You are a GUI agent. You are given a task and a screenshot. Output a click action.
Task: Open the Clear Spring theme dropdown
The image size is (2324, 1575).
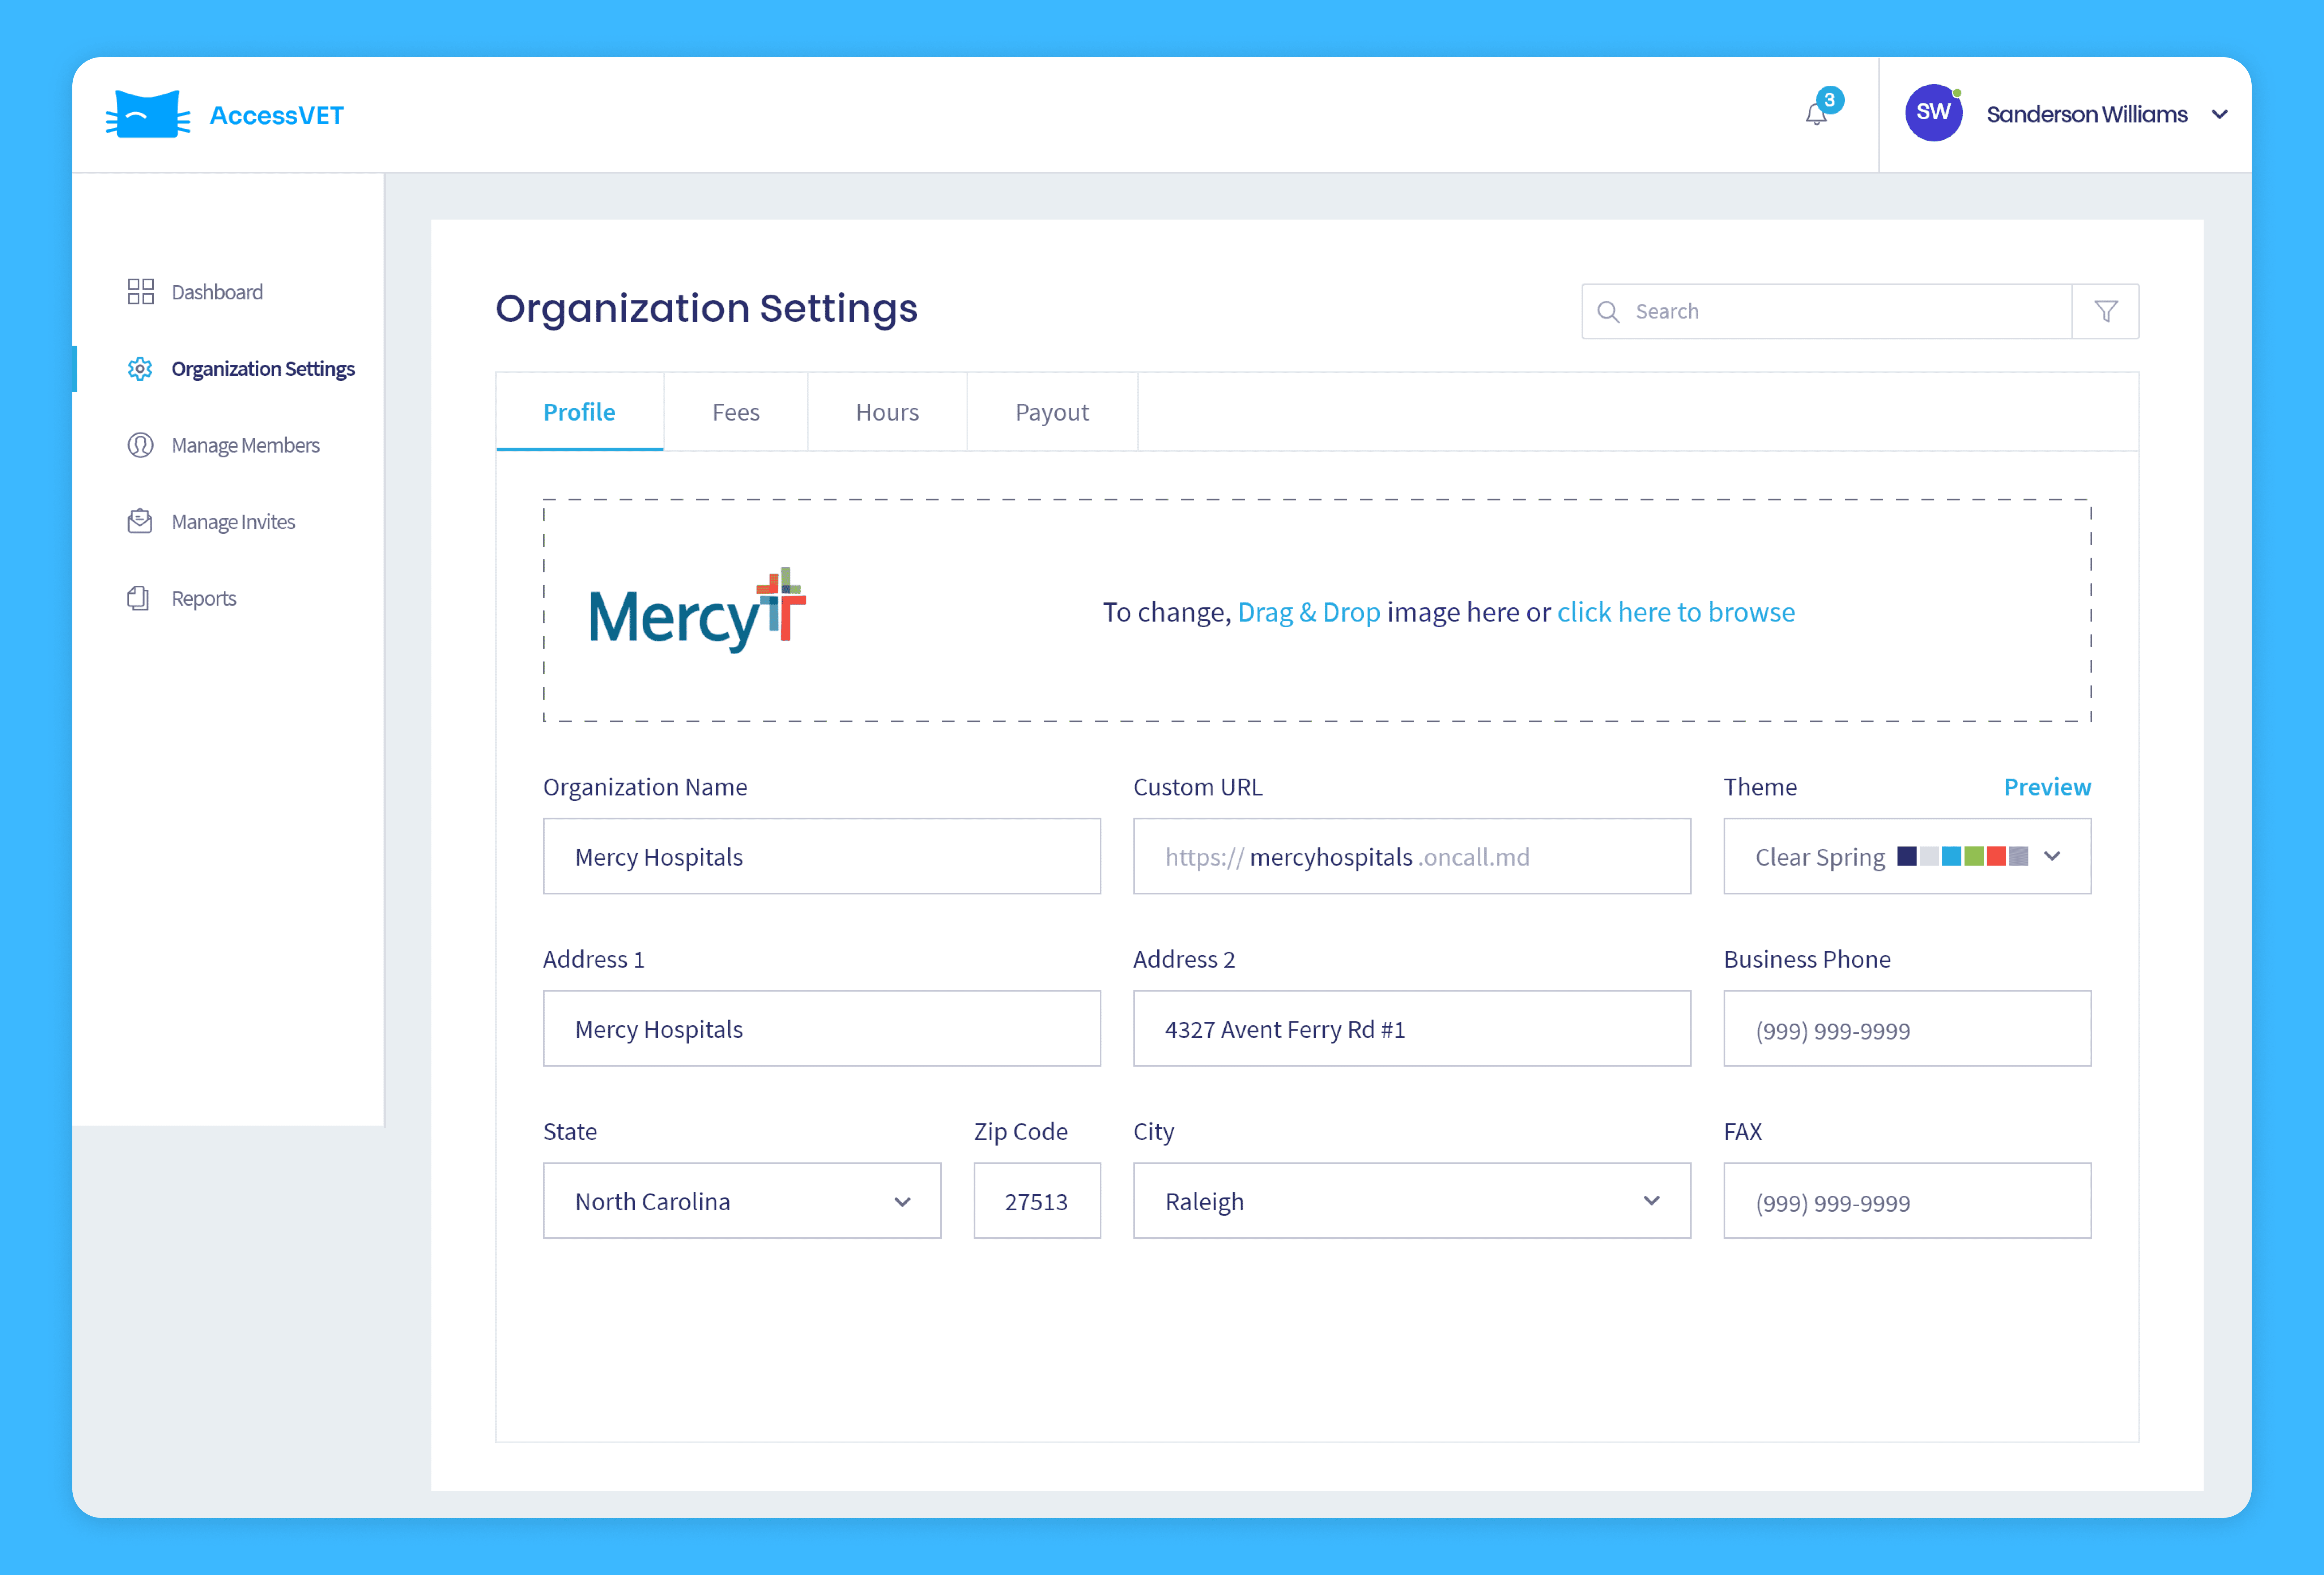[1907, 856]
